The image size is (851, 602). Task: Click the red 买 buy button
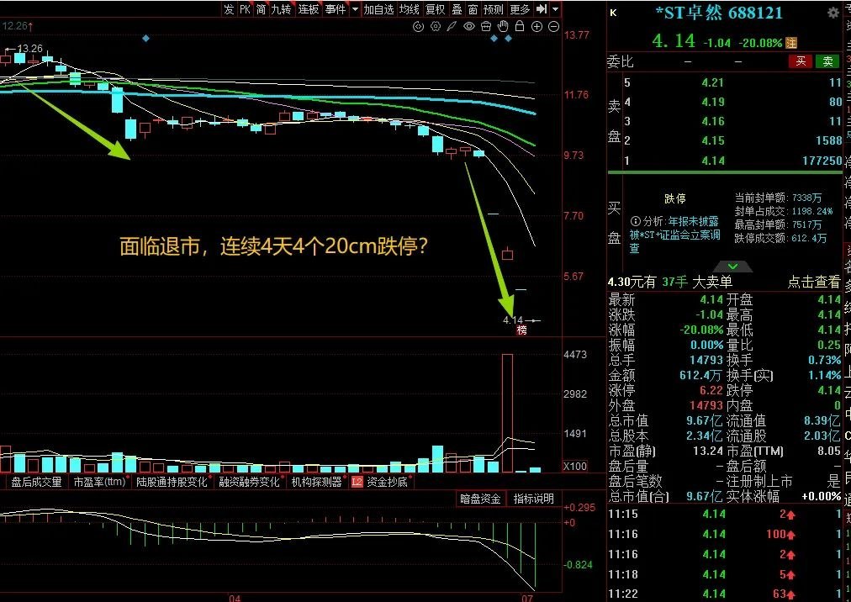click(x=801, y=61)
